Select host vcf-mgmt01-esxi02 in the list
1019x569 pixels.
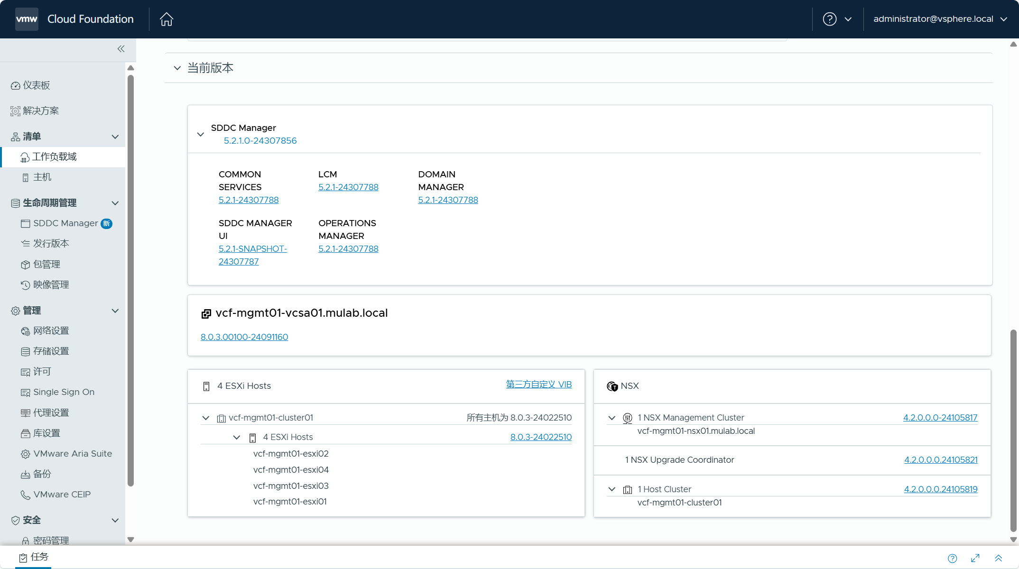[x=291, y=454]
